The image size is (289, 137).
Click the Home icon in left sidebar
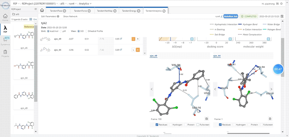[x=5, y=17]
